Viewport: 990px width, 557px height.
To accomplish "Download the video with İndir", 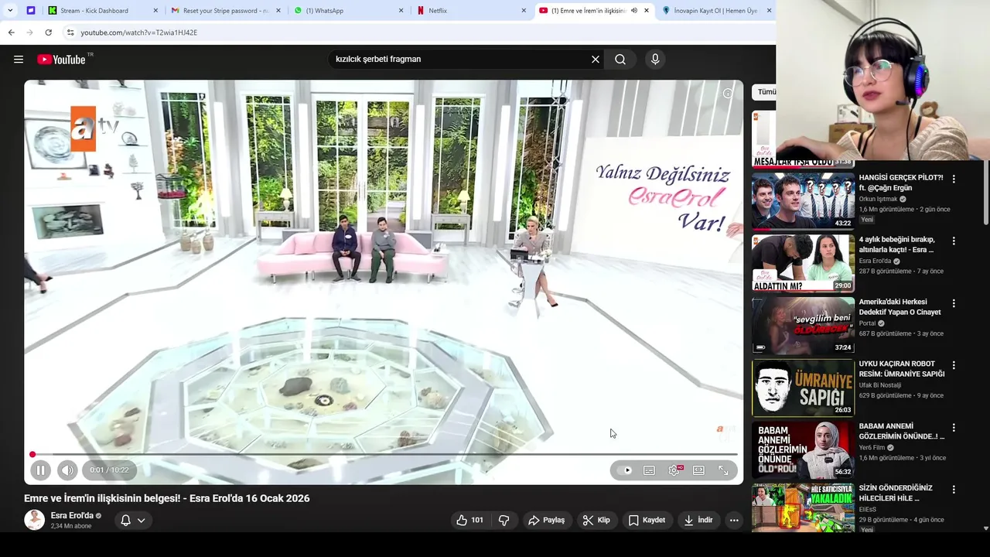I will 698,521.
